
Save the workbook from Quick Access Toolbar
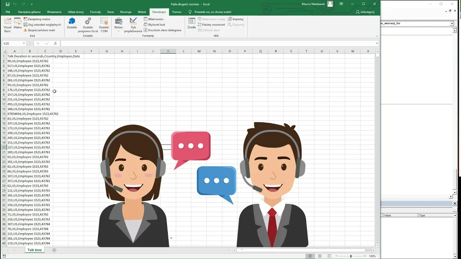[8, 4]
